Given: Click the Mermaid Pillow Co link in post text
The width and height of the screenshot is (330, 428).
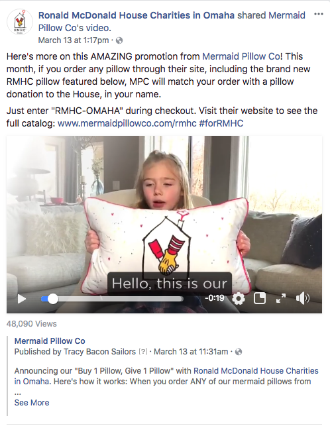Looking at the screenshot, I should pos(241,56).
